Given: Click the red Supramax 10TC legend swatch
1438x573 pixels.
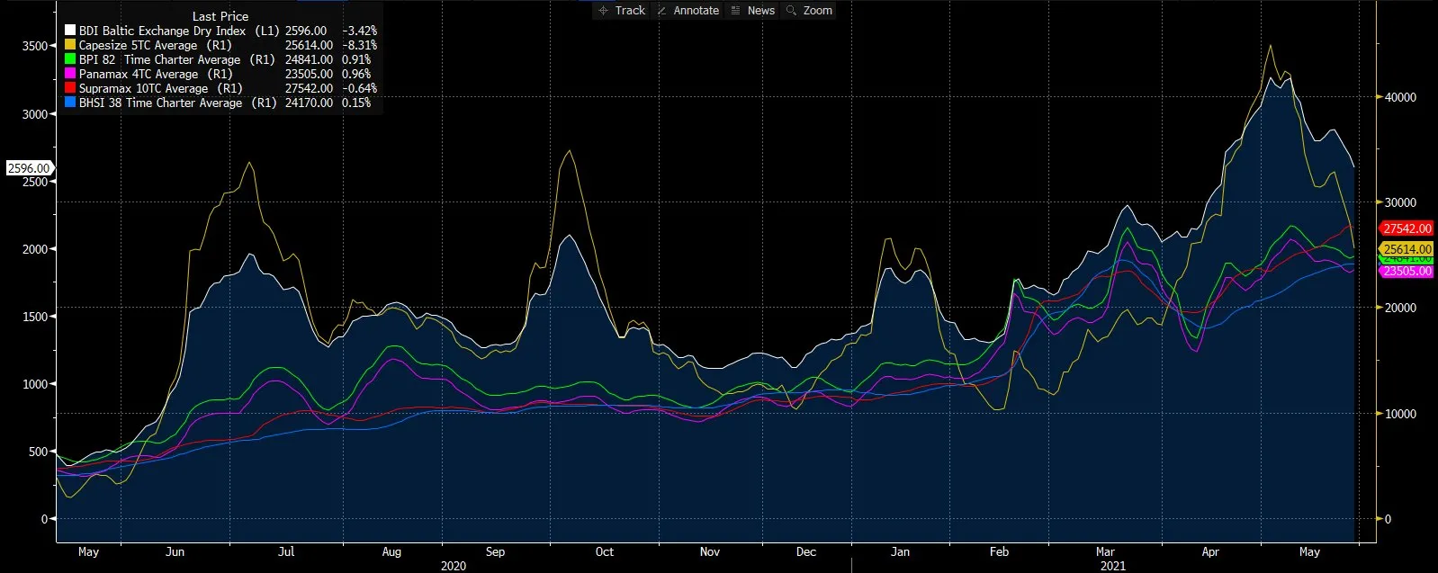Looking at the screenshot, I should pyautogui.click(x=70, y=88).
